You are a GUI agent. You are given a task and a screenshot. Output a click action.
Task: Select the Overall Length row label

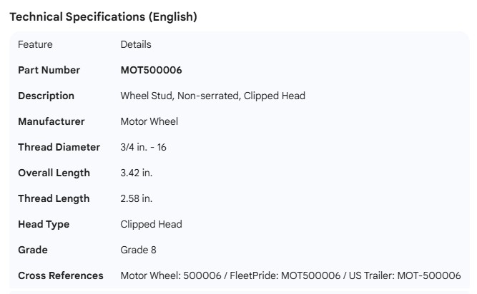tap(54, 173)
